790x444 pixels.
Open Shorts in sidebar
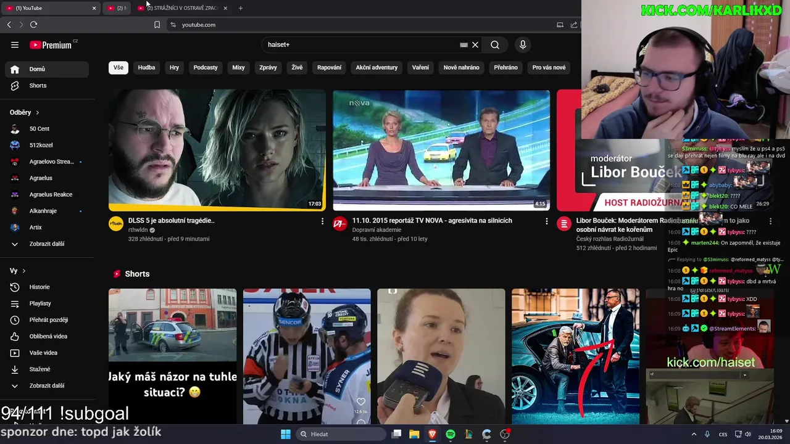tap(47, 86)
